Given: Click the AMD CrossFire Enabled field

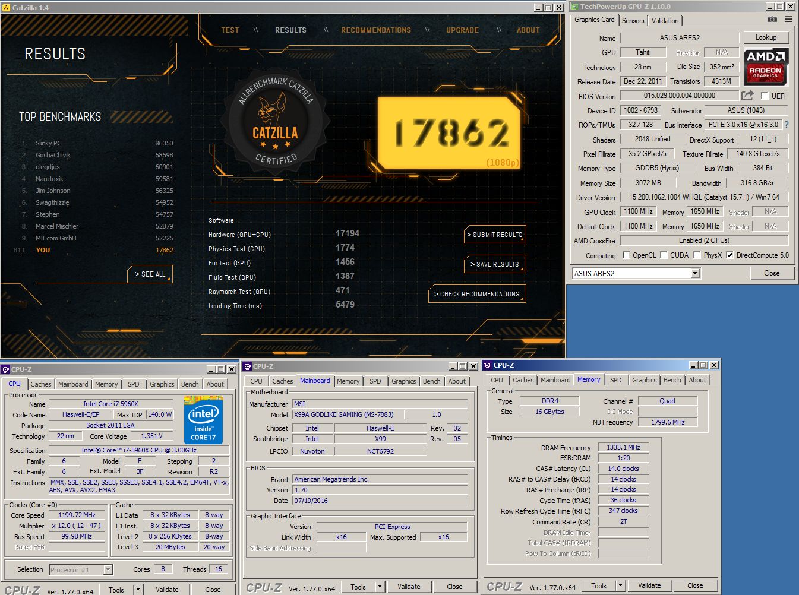Looking at the screenshot, I should click(704, 240).
